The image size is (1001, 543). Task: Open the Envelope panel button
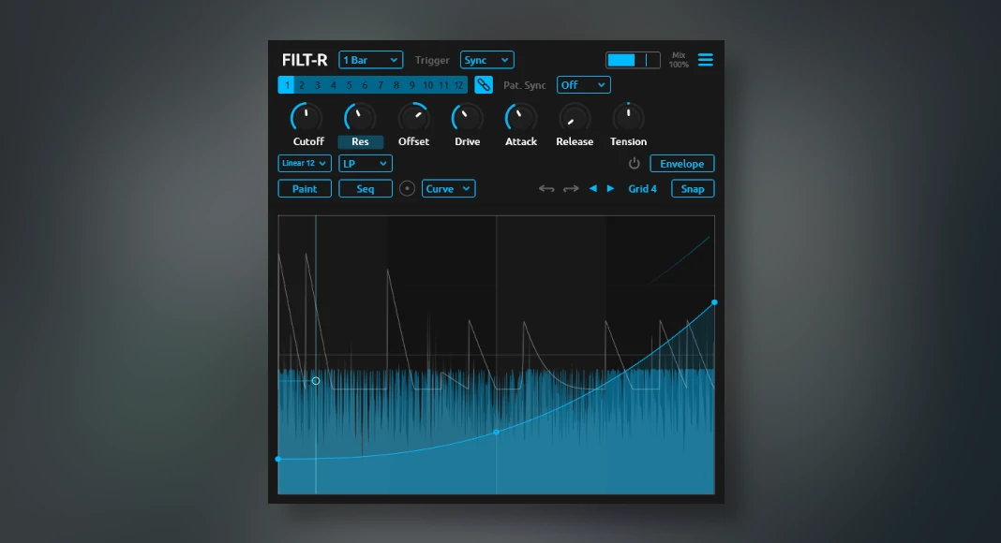(681, 164)
